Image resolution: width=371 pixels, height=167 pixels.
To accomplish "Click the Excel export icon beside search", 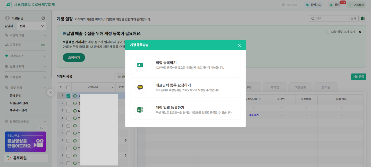I will coord(363,19).
